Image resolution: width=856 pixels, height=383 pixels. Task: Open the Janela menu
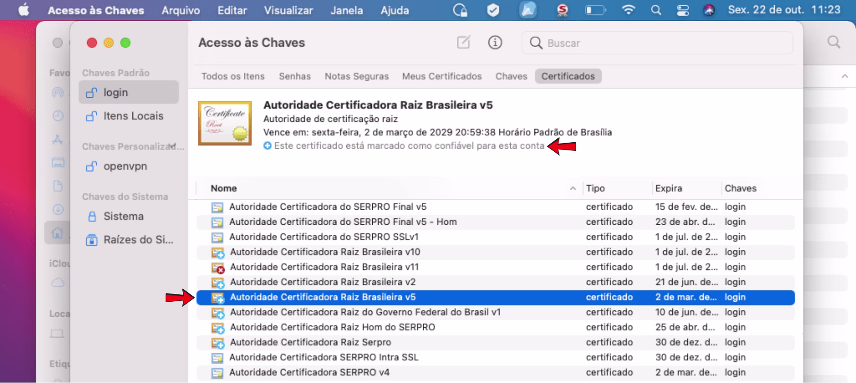click(x=347, y=10)
